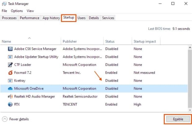Open the Options menu
This screenshot has width=192, height=125.
(17, 11)
